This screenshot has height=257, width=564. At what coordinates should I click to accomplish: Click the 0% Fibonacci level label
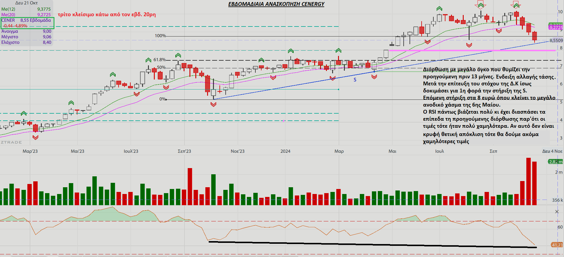(x=162, y=99)
